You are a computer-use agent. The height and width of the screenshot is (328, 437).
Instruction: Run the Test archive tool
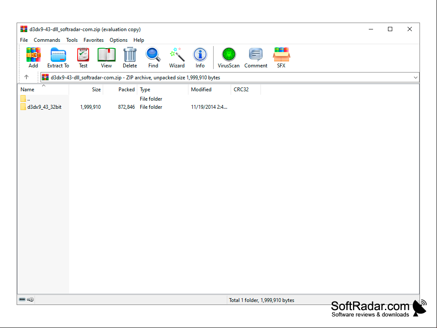[x=83, y=58]
